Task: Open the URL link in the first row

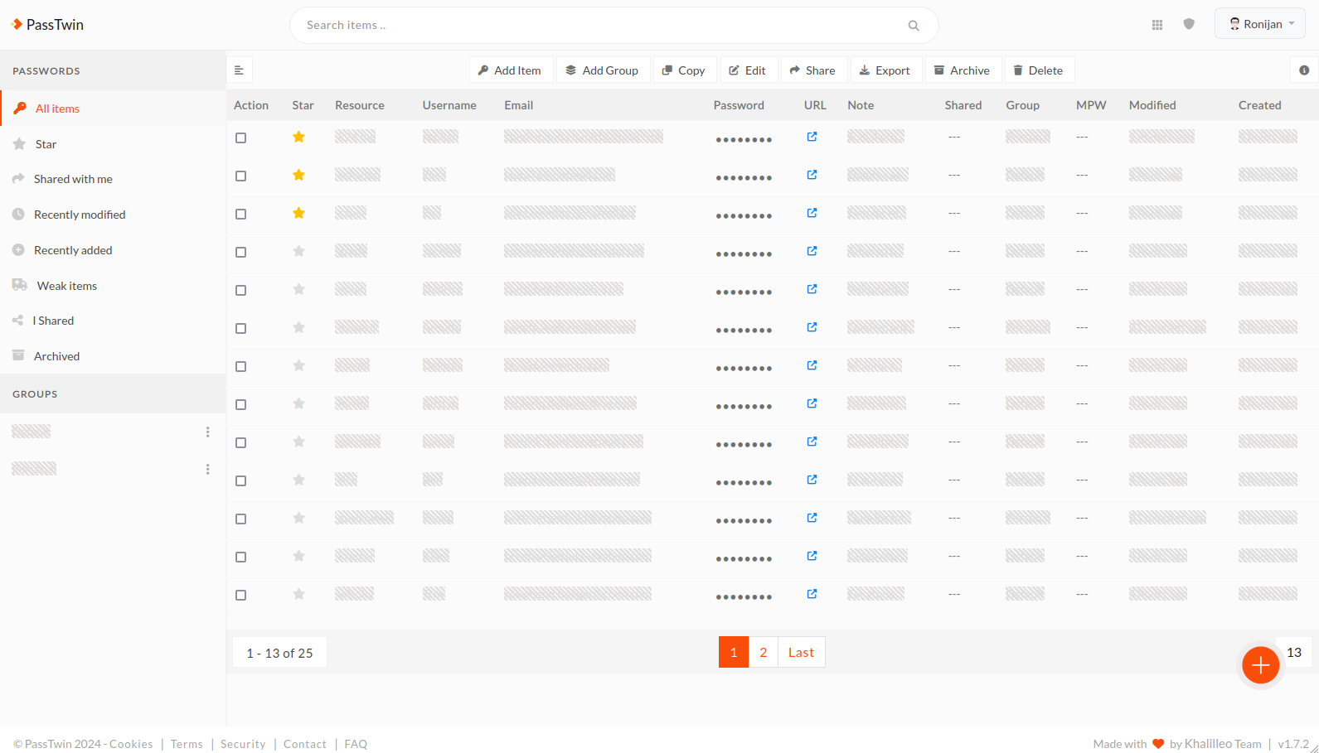Action: (812, 137)
